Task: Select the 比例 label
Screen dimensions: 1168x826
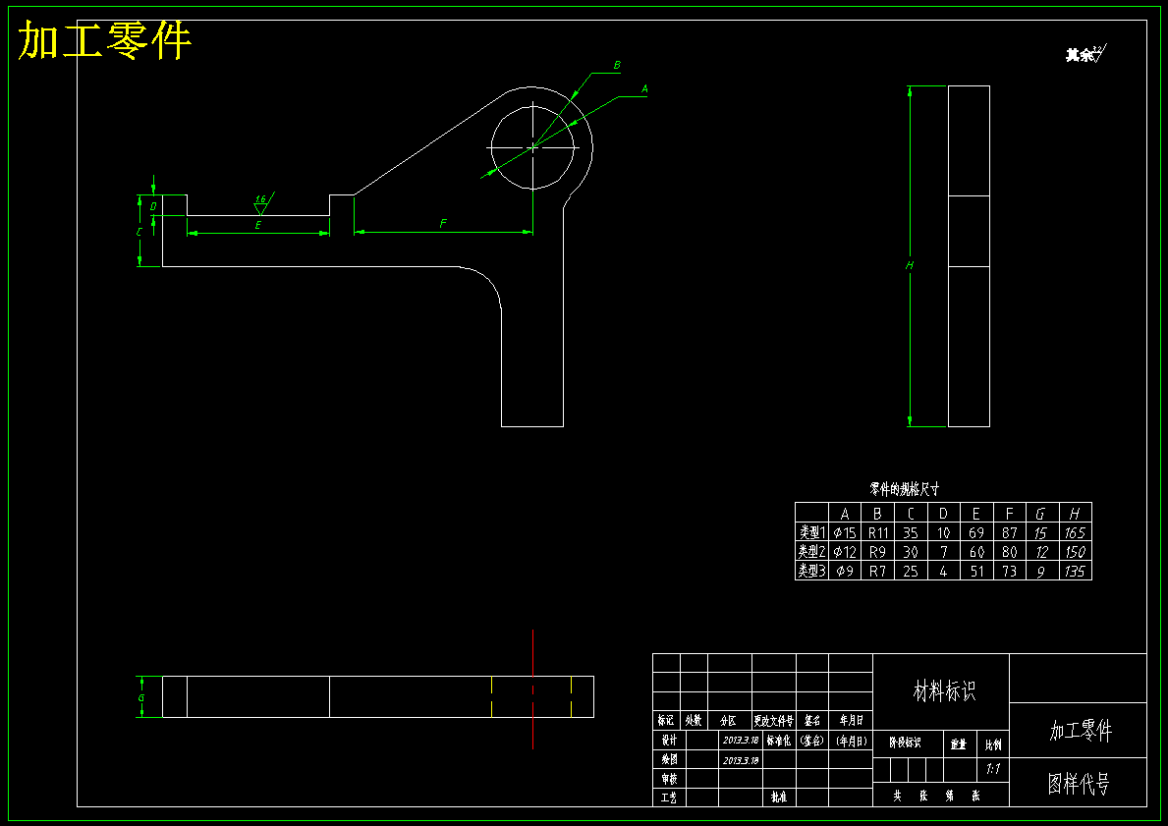Action: pos(993,744)
